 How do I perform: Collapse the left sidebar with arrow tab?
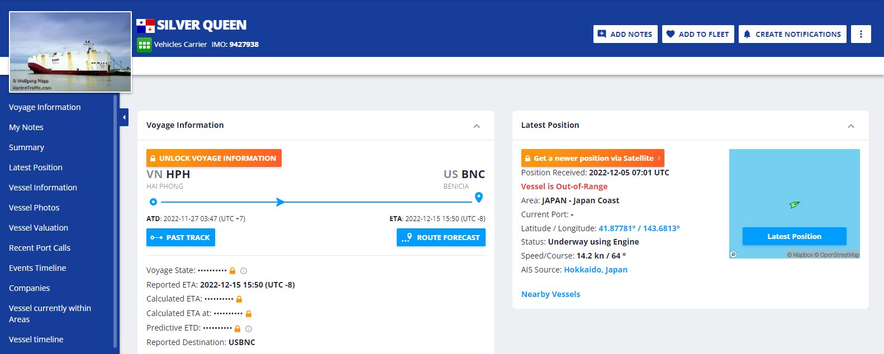(124, 117)
